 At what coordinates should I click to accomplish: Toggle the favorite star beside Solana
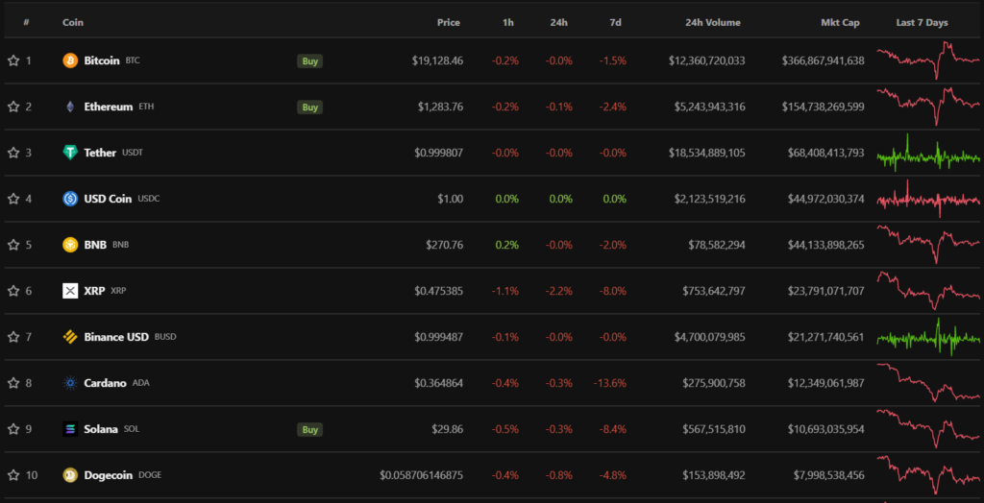[x=13, y=429]
